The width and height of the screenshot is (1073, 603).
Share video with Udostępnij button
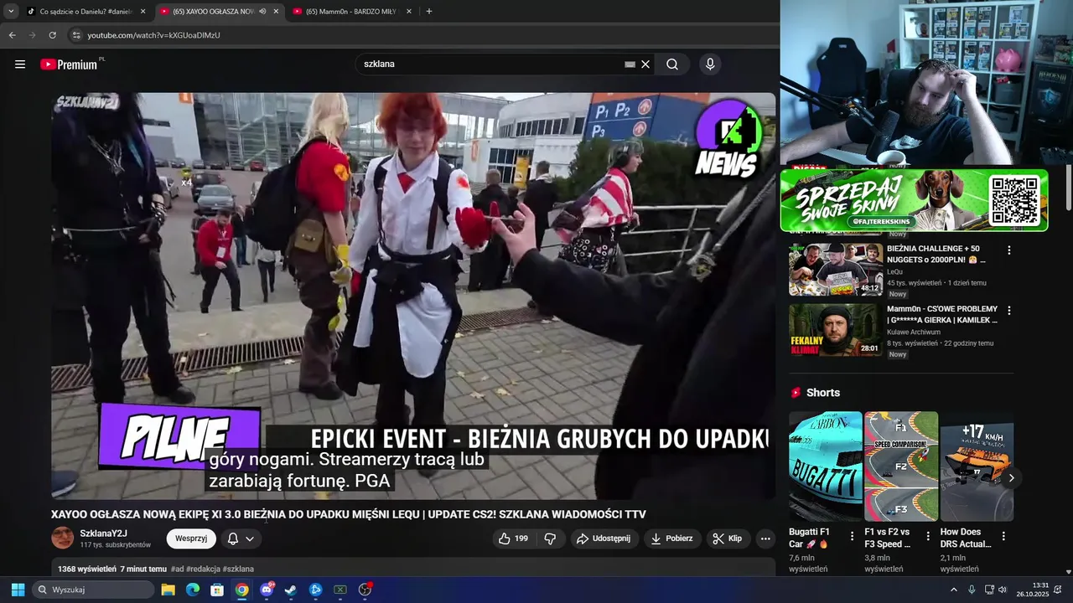pyautogui.click(x=604, y=539)
